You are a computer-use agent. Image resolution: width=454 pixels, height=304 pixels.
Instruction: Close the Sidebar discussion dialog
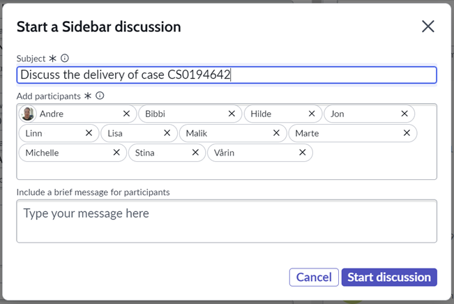tap(427, 26)
